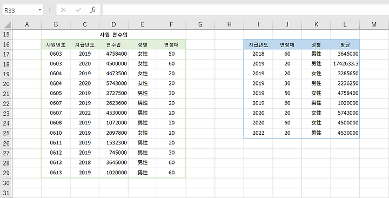Select row 20 header
The height and width of the screenshot is (198, 389).
(6, 84)
